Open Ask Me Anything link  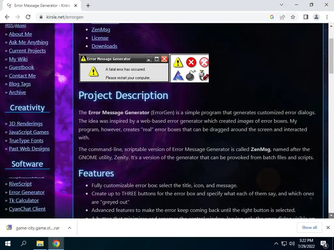[x=29, y=42]
